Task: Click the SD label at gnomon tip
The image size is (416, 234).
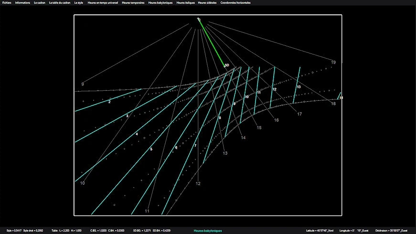Action: [226, 65]
